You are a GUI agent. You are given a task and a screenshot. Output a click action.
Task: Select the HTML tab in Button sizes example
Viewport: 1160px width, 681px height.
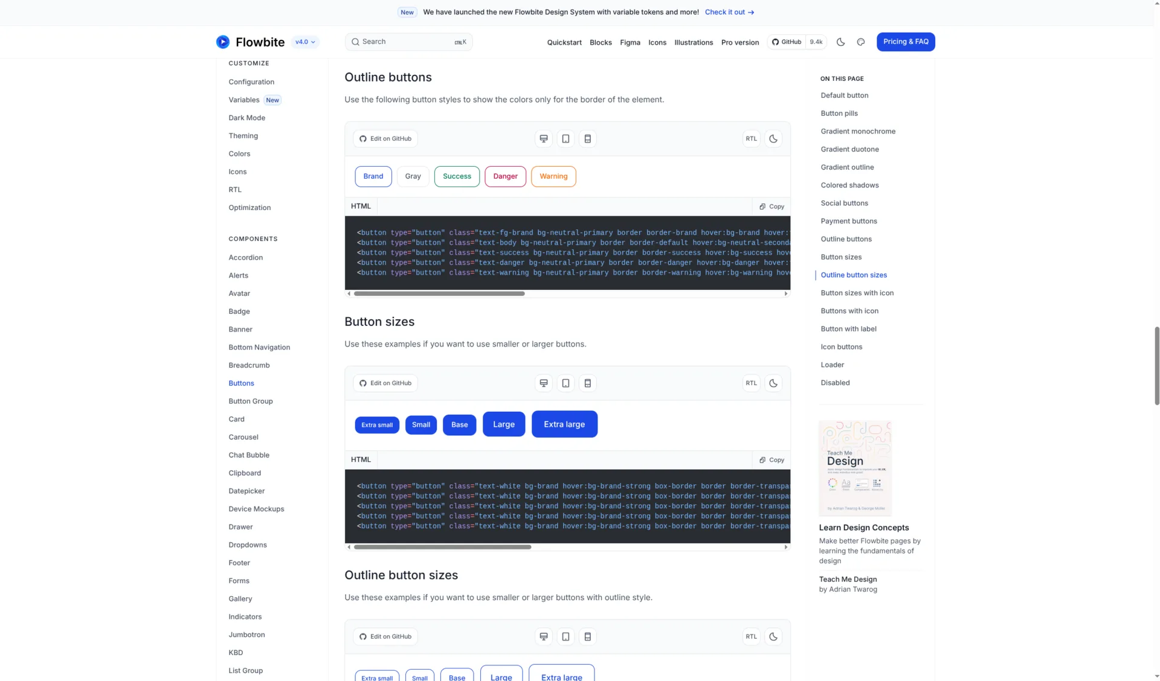(x=361, y=460)
